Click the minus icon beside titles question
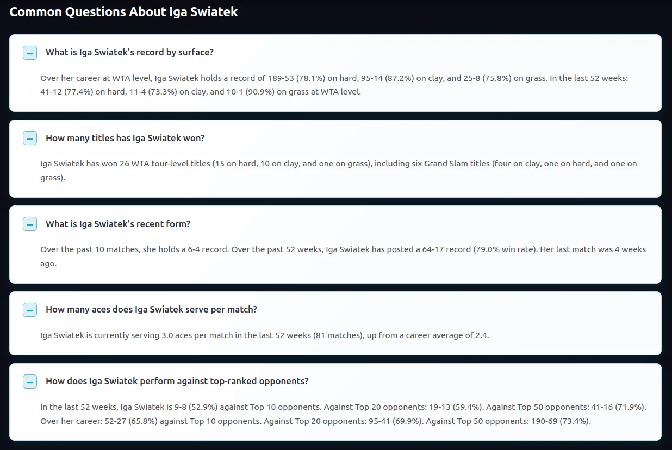672x450 pixels. point(30,138)
